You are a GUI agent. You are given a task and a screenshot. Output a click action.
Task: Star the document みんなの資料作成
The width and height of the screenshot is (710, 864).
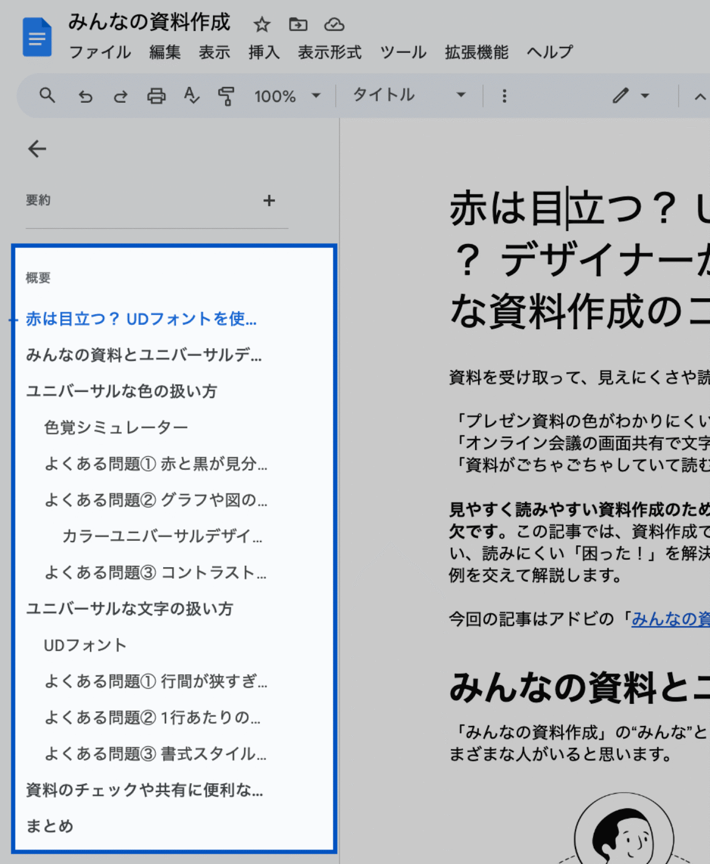click(262, 24)
